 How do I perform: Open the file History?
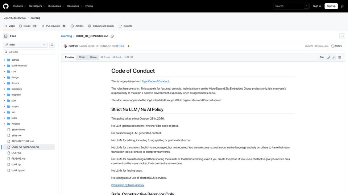pos(337,46)
